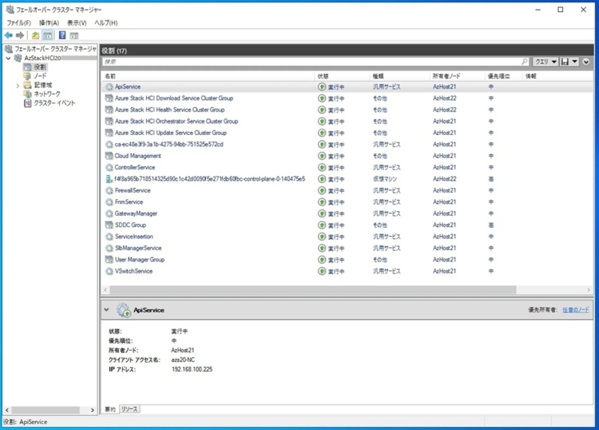Open the クエリ dropdown
The image size is (599, 430).
click(546, 62)
